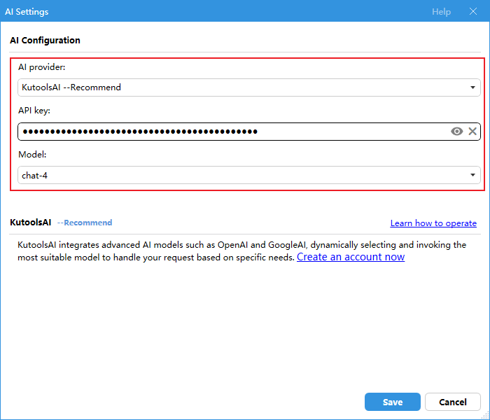Follow the 'Create an account now' link
This screenshot has width=490, height=420.
tap(351, 257)
